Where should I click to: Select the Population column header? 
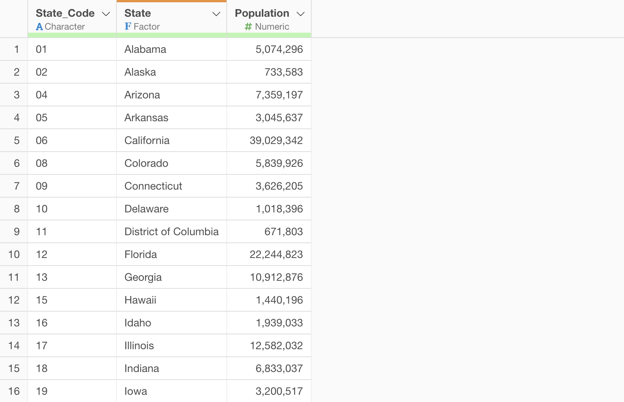tap(262, 13)
